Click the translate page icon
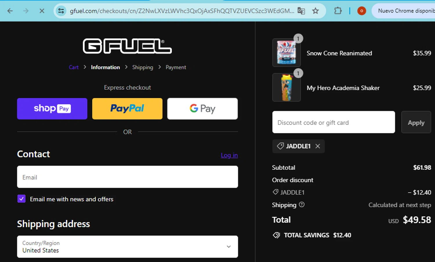The width and height of the screenshot is (435, 262). (301, 11)
